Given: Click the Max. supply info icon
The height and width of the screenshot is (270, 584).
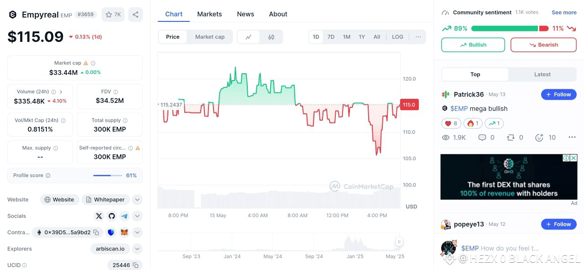Looking at the screenshot, I should point(56,148).
